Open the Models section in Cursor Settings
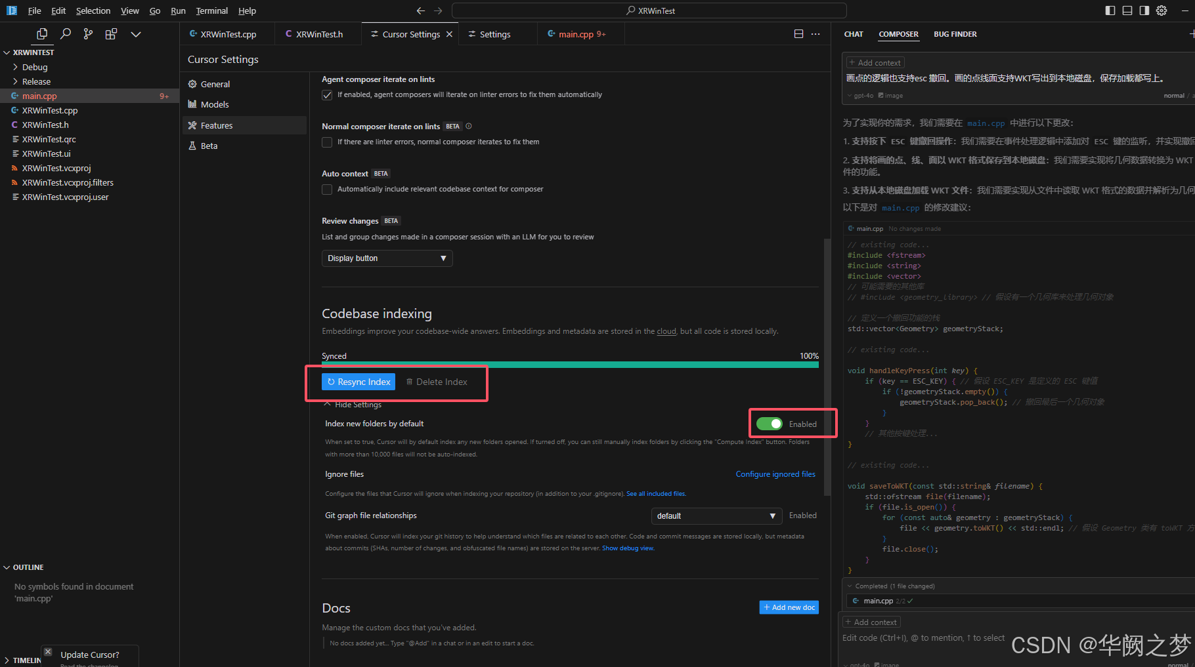The width and height of the screenshot is (1195, 667). coord(214,104)
